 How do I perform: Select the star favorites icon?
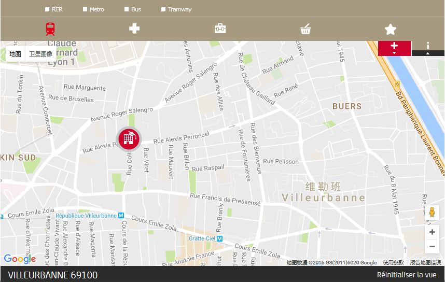(391, 29)
